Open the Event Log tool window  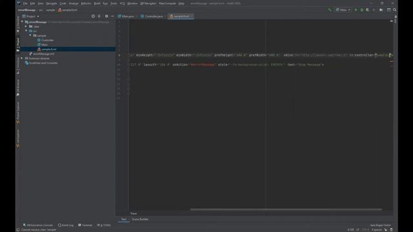point(66,225)
